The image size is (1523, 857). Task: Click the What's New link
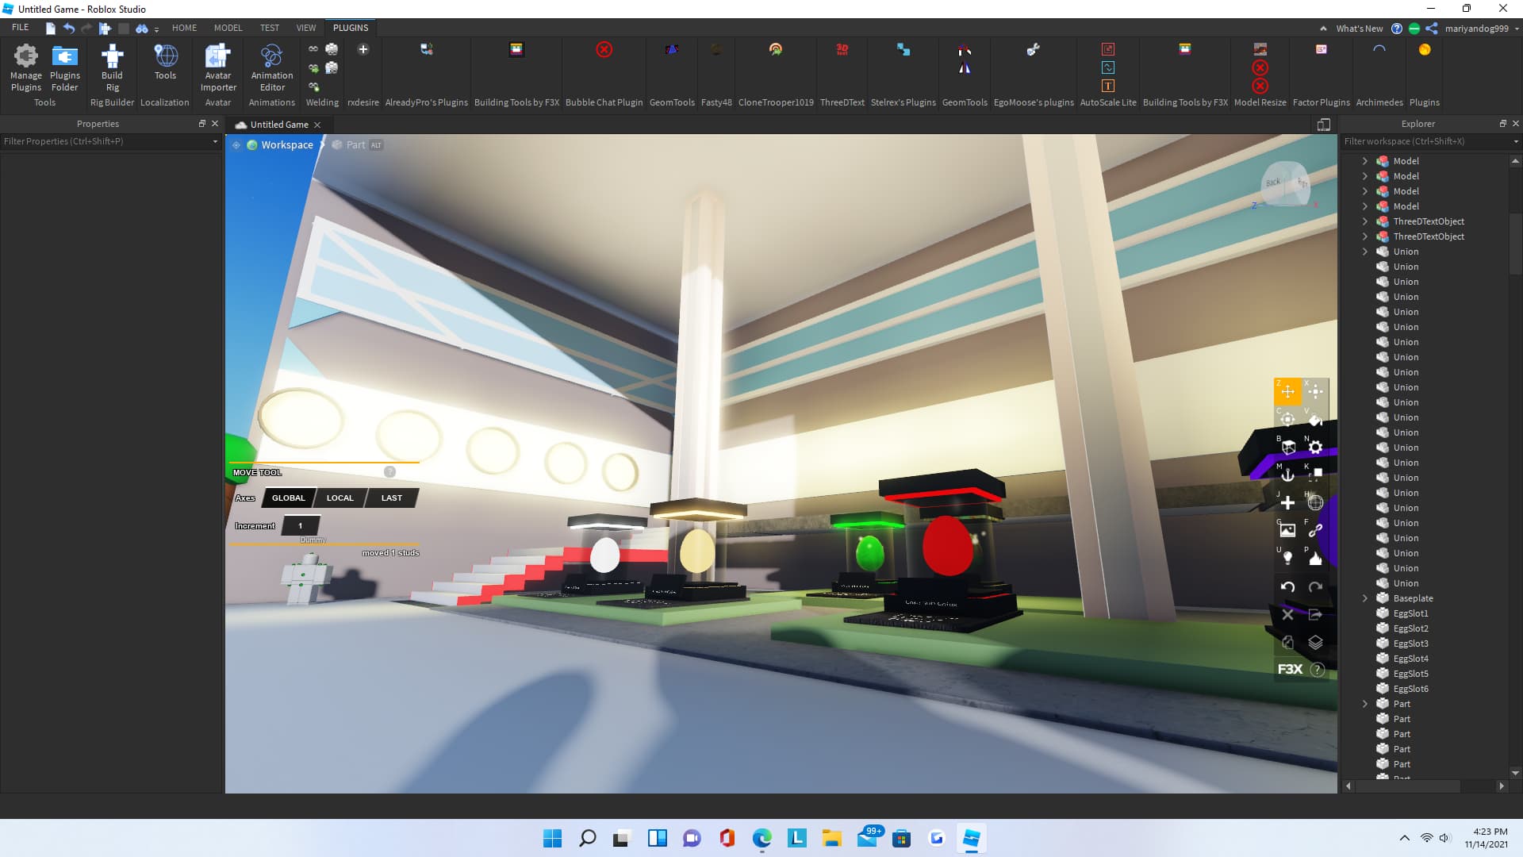1359,29
